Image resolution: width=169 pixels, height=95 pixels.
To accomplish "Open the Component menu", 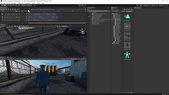I will tap(20, 3).
